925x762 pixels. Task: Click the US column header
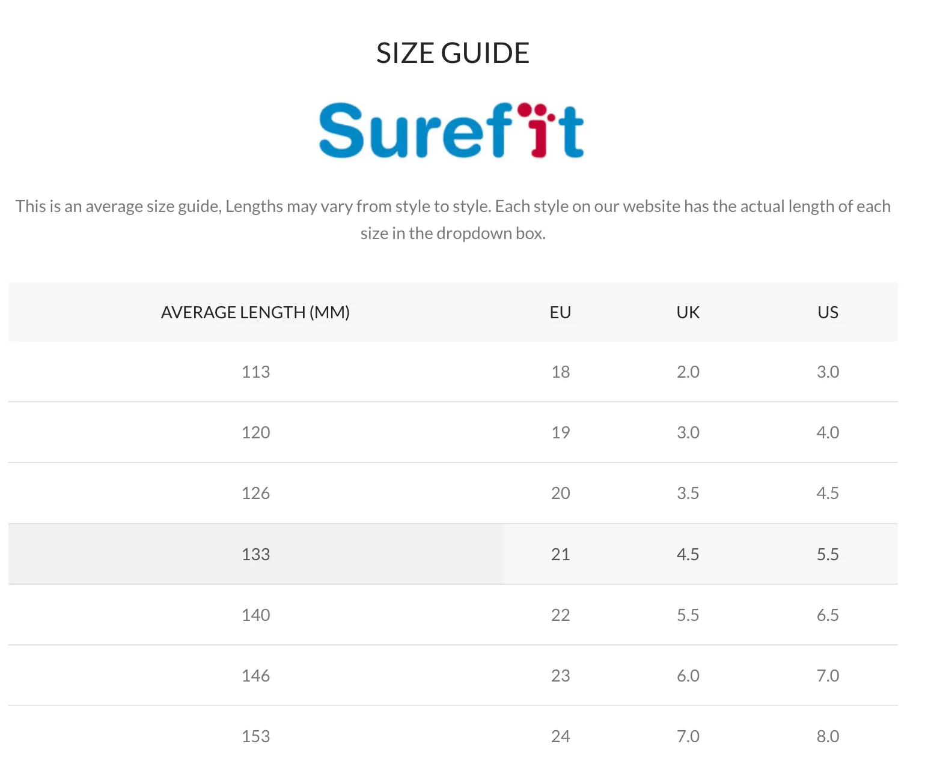828,312
